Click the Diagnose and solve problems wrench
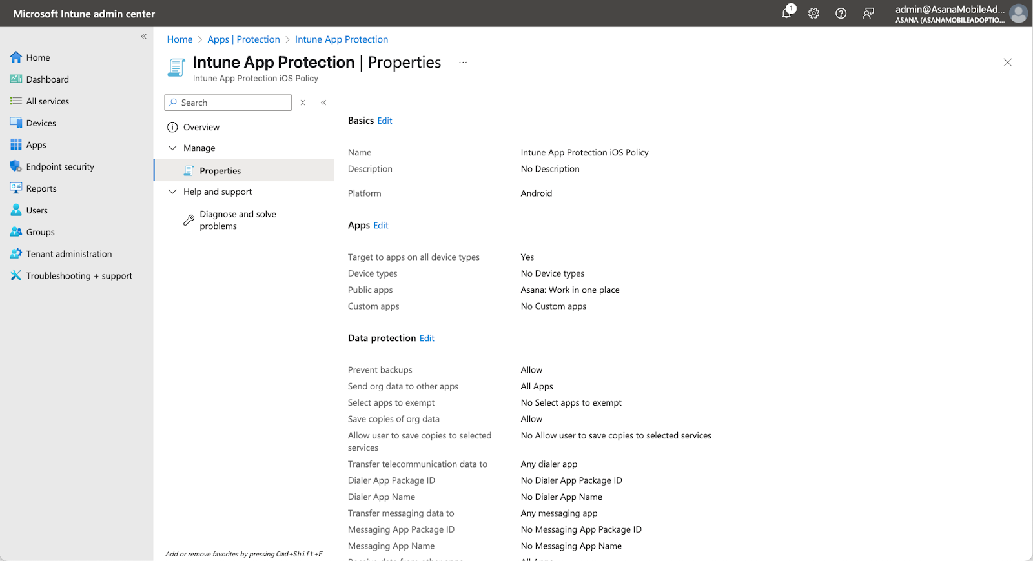The height and width of the screenshot is (561, 1033). point(189,220)
